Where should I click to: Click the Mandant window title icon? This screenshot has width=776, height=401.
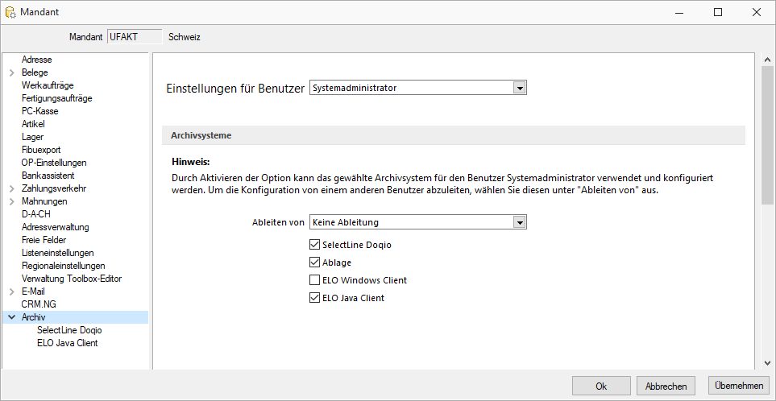[10, 12]
